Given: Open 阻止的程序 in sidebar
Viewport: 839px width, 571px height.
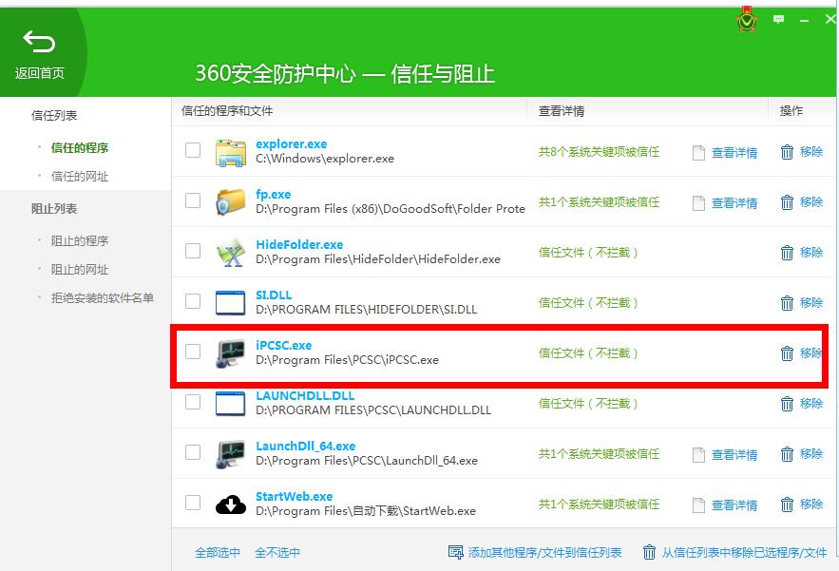Looking at the screenshot, I should [x=80, y=240].
